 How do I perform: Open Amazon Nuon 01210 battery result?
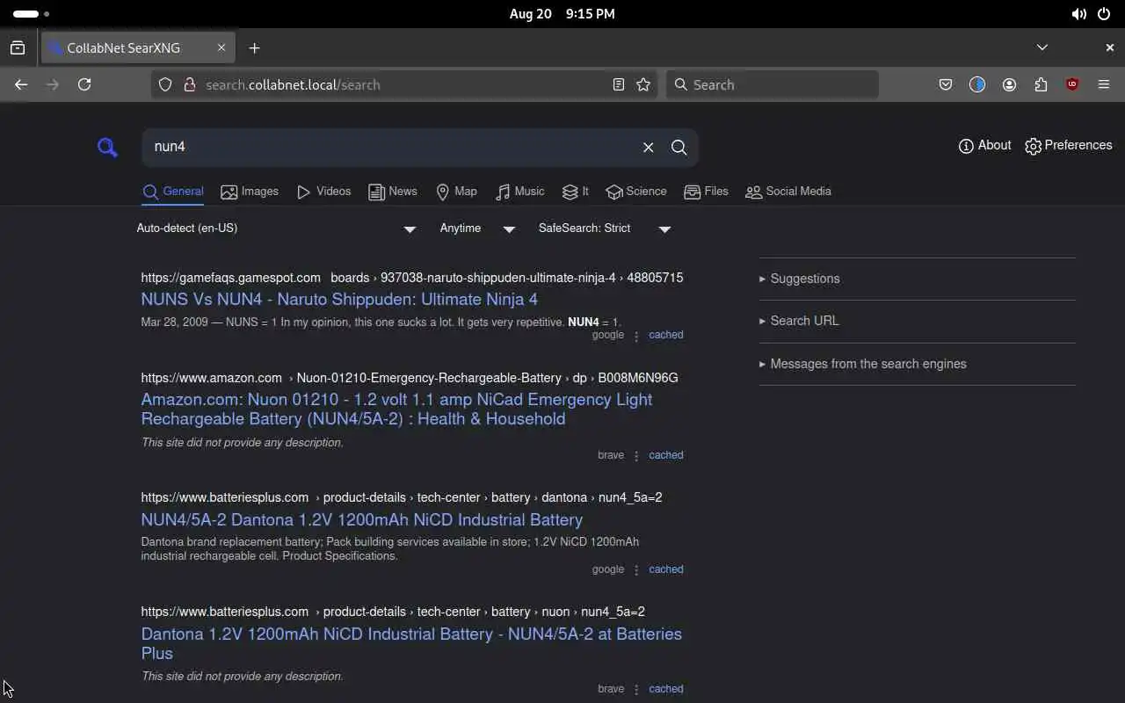396,409
